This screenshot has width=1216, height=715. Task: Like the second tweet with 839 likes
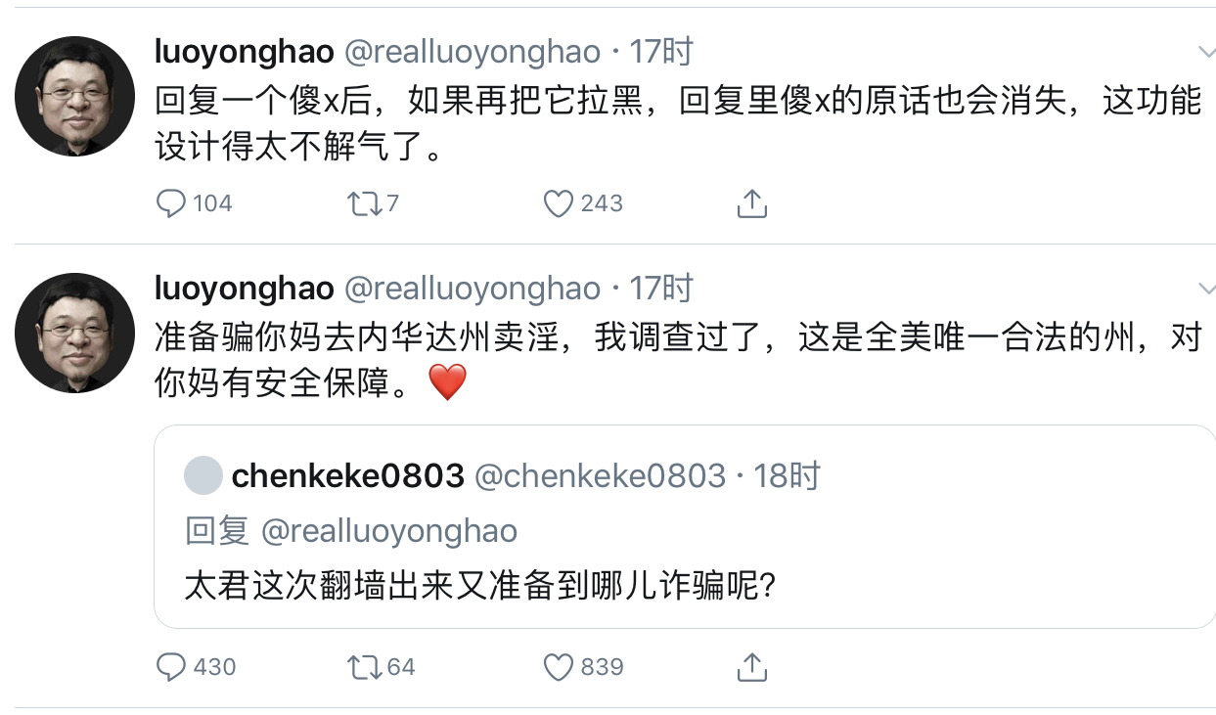tap(558, 667)
